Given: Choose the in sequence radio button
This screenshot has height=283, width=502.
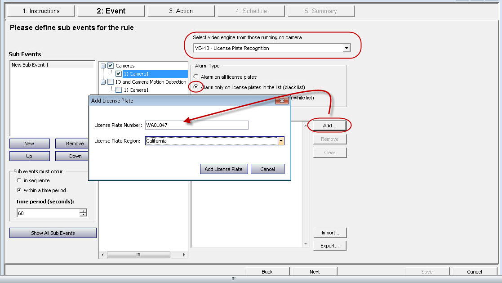Looking at the screenshot, I should [x=19, y=180].
